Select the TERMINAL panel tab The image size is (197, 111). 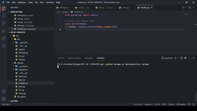[x=101, y=58]
